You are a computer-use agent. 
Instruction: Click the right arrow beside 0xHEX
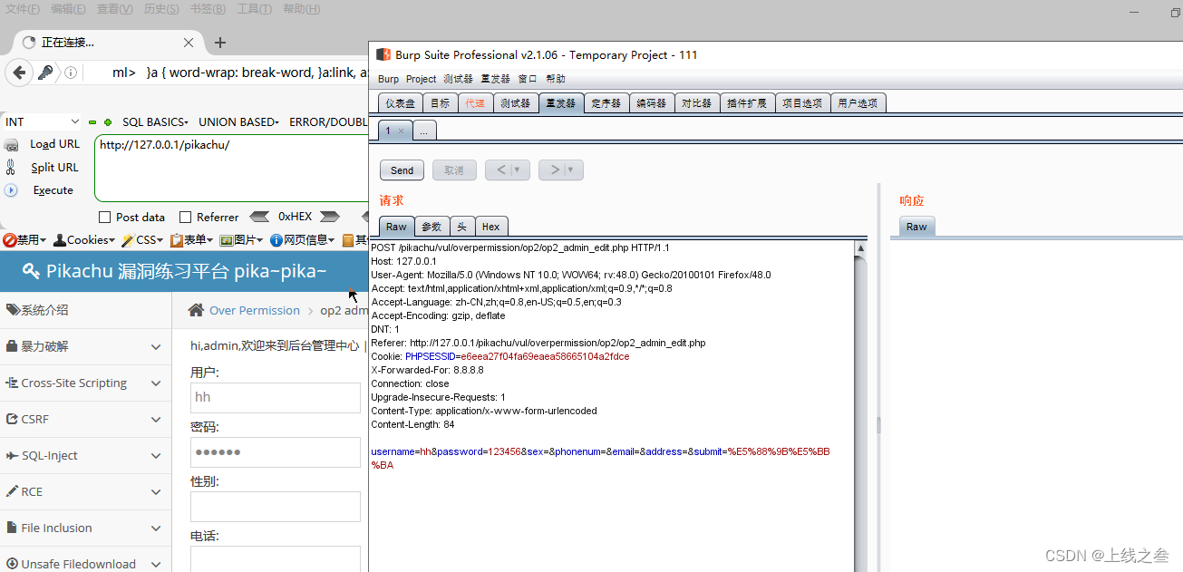pyautogui.click(x=330, y=217)
